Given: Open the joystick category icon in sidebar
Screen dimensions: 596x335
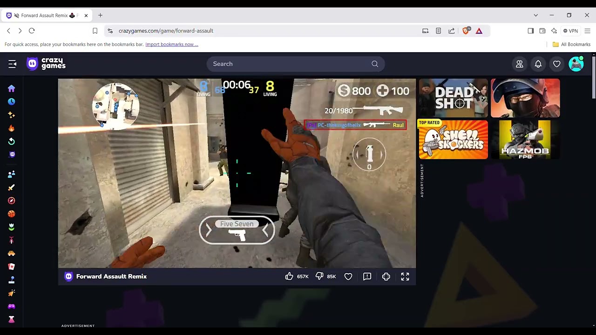Looking at the screenshot, I should click(12, 280).
